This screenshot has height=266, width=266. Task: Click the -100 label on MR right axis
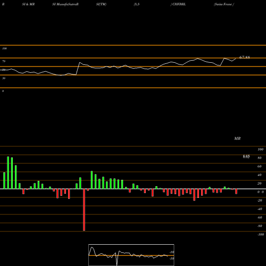(261, 235)
